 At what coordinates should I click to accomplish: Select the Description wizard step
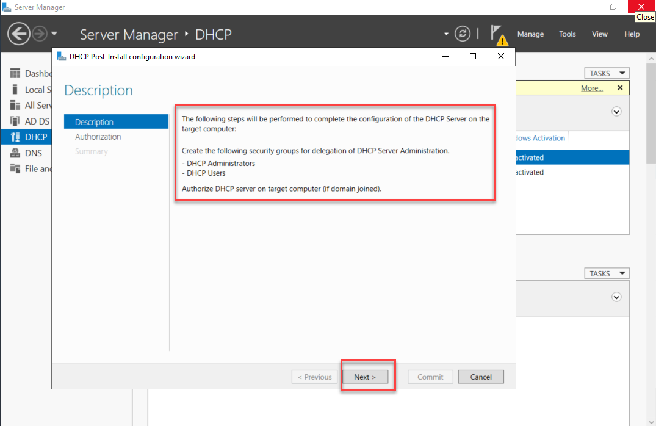116,122
